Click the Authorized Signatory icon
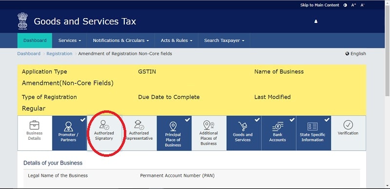The height and width of the screenshot is (189, 390). coord(104,125)
